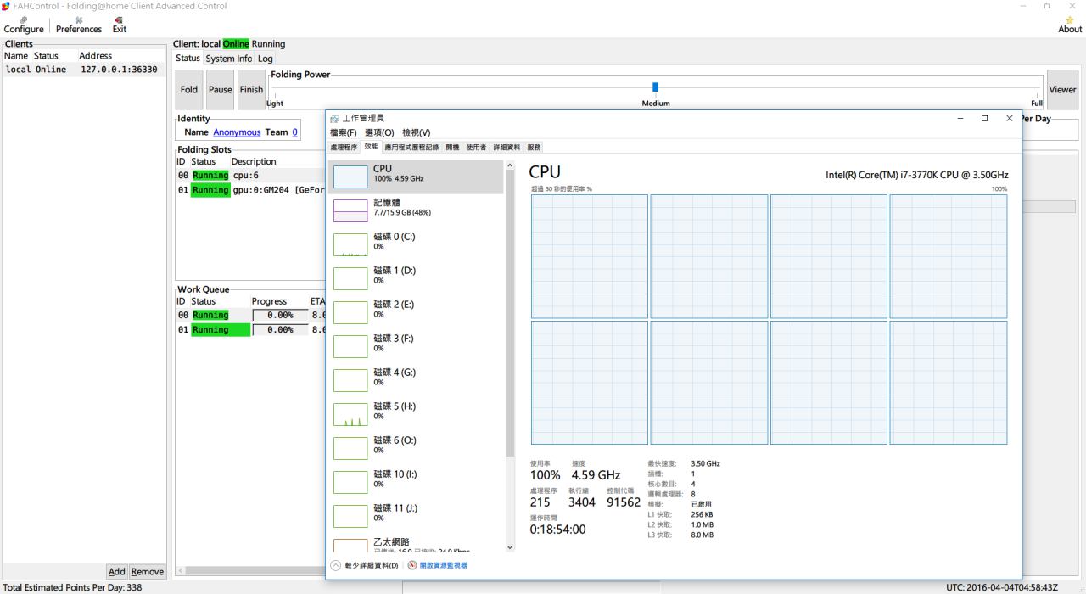Select 磁碟 10 (I:) performance item
The width and height of the screenshot is (1086, 594).
(416, 482)
